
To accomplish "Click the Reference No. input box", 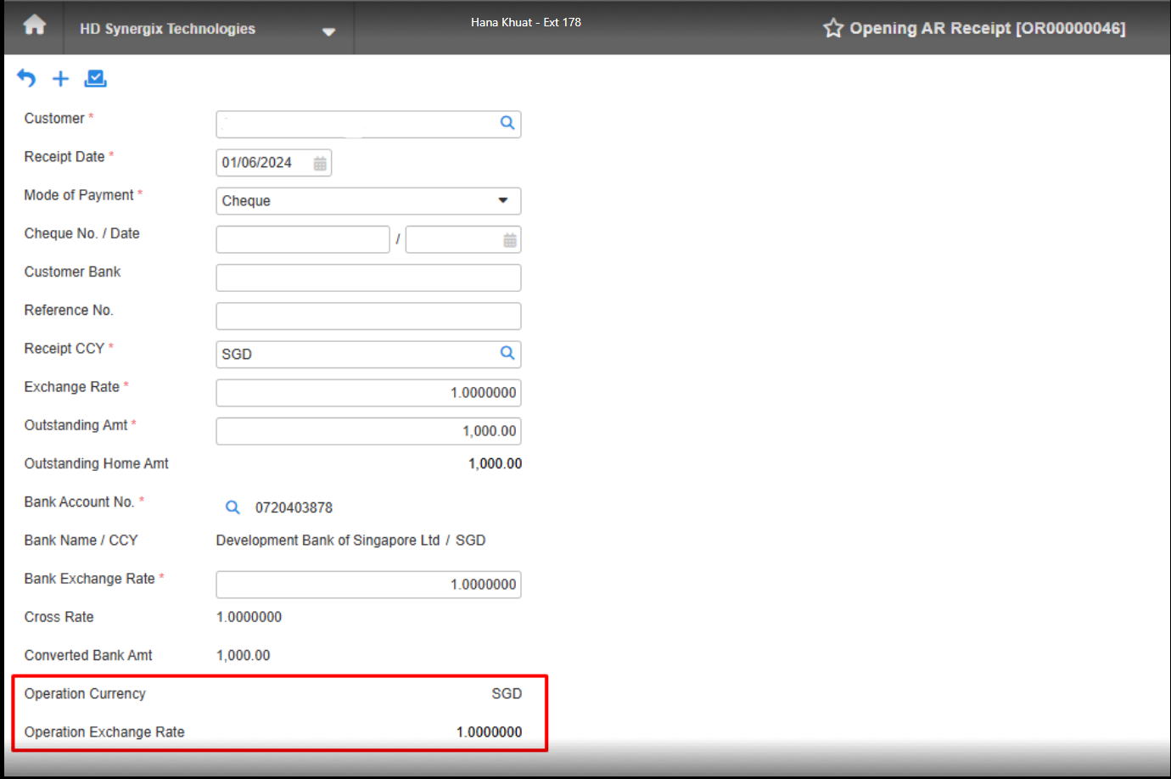I will [x=368, y=316].
